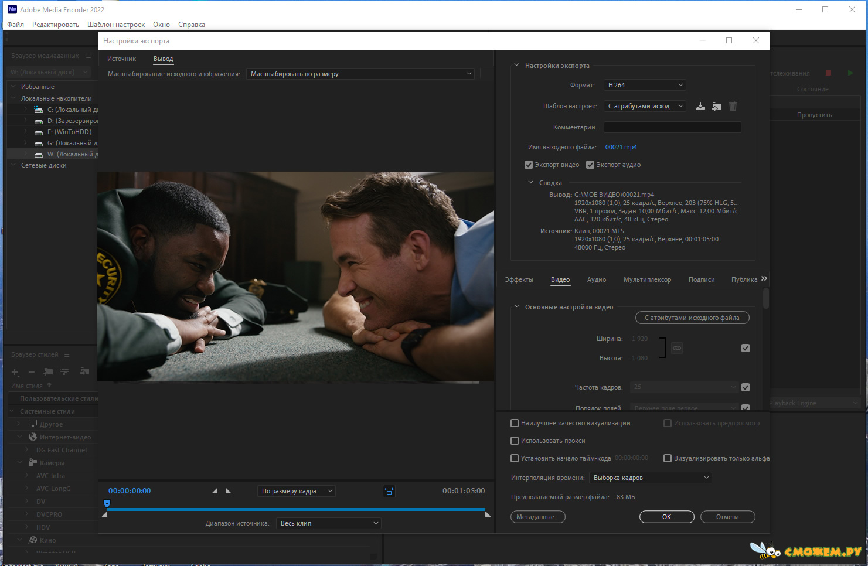
Task: Click the video settings vertical scrollbar
Action: [766, 299]
